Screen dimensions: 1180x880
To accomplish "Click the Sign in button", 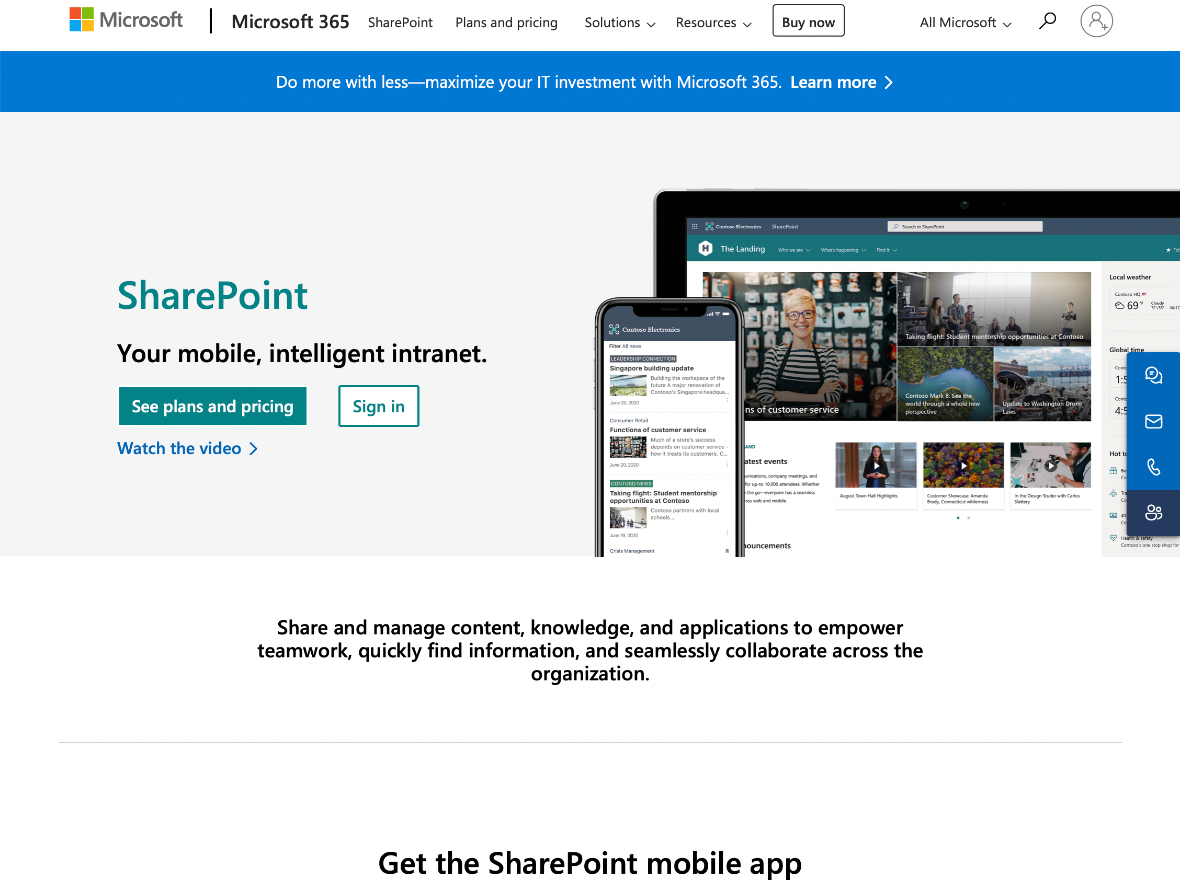I will 378,406.
